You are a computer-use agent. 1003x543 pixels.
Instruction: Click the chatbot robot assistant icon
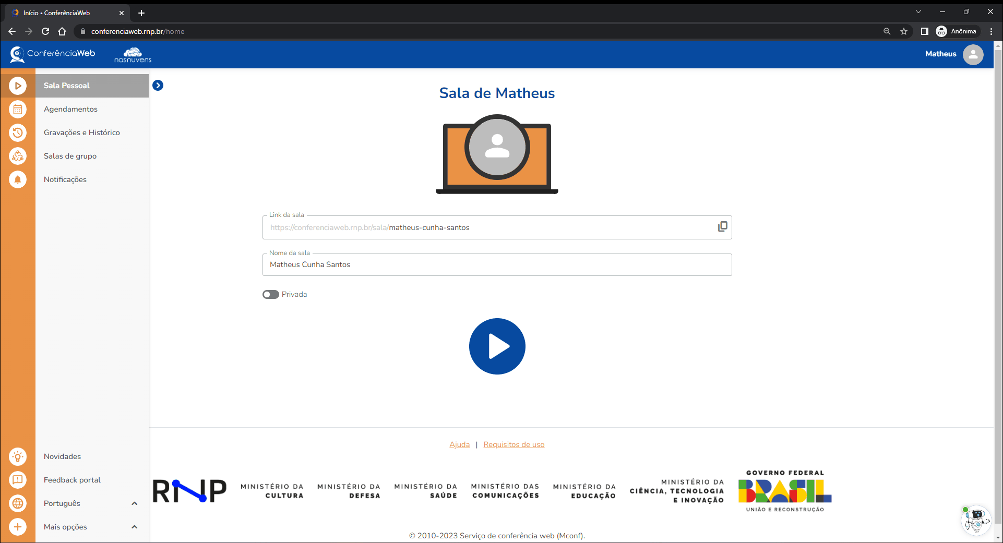click(x=975, y=520)
